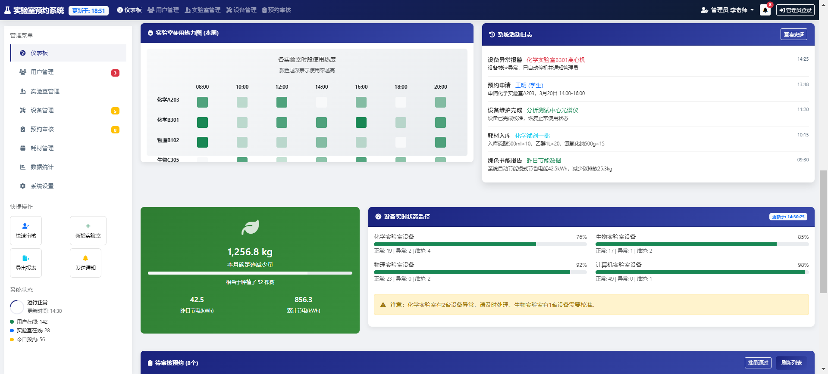
Task: Click the yellow badge on 预约审核
Action: (x=115, y=130)
